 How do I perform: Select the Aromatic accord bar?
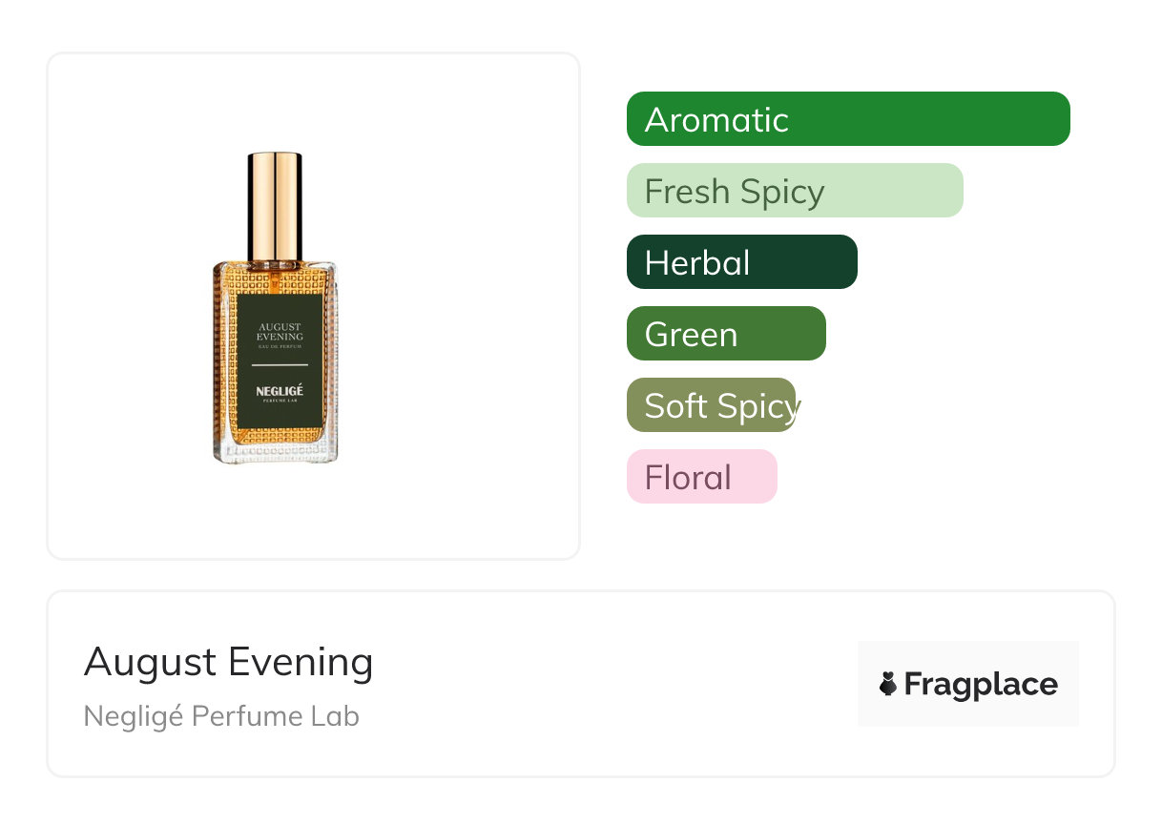pos(847,119)
